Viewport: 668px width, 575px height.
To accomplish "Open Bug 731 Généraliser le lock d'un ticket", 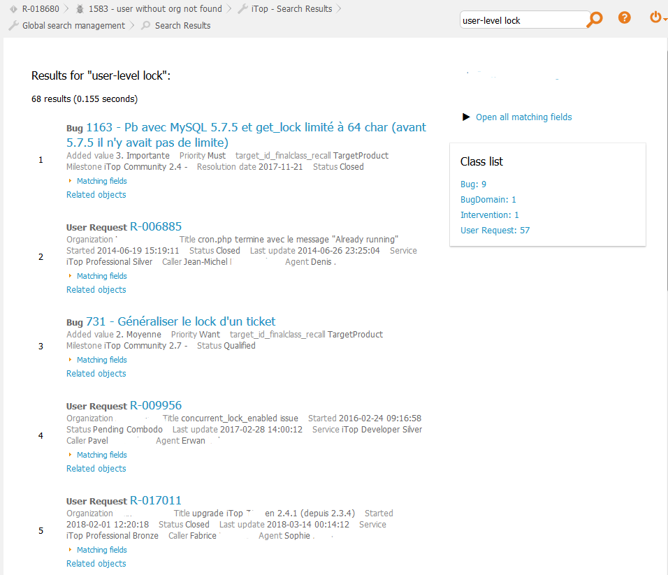I will 181,321.
